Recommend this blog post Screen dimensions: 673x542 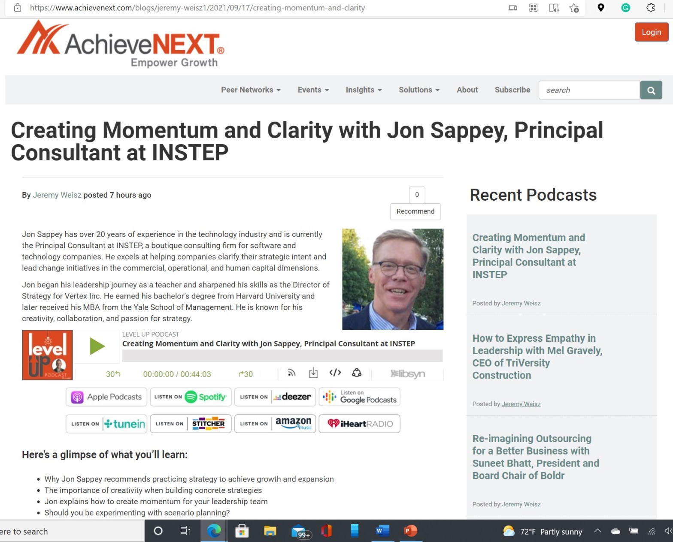415,211
